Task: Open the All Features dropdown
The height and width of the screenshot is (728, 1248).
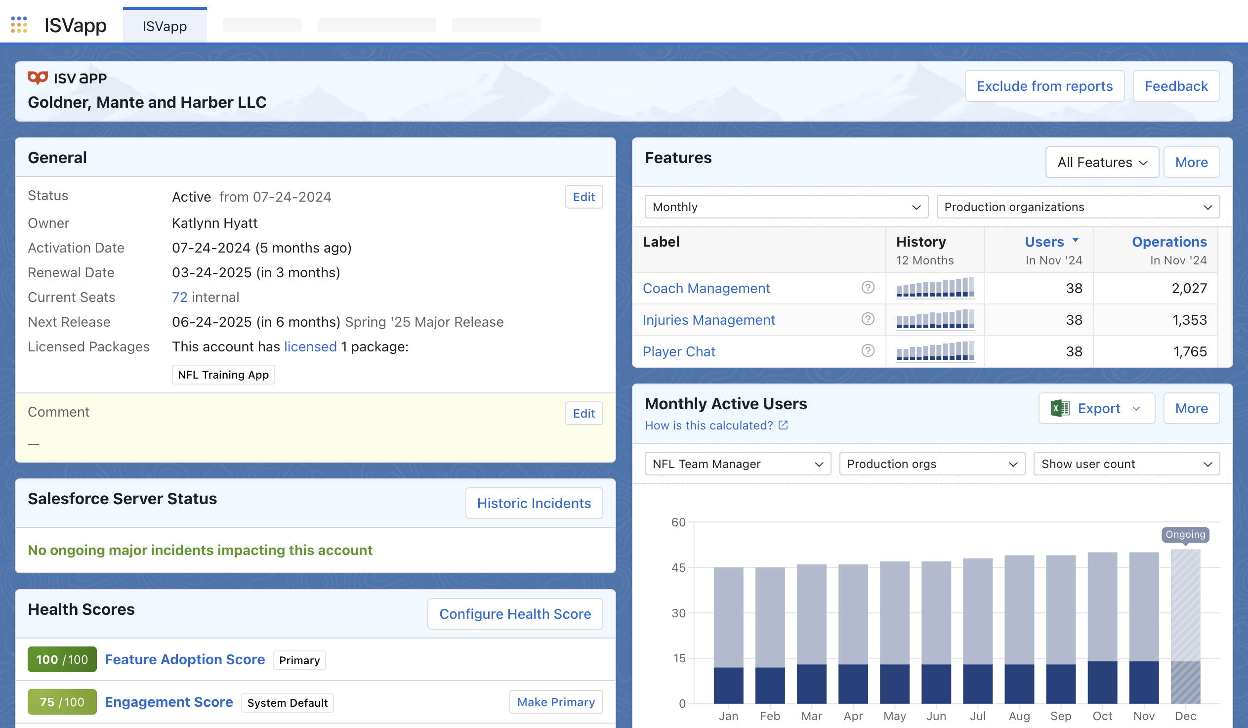Action: (x=1102, y=163)
